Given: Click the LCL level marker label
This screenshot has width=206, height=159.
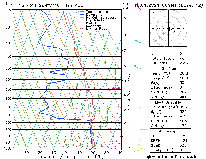Looking at the screenshot, I should point(128,147).
